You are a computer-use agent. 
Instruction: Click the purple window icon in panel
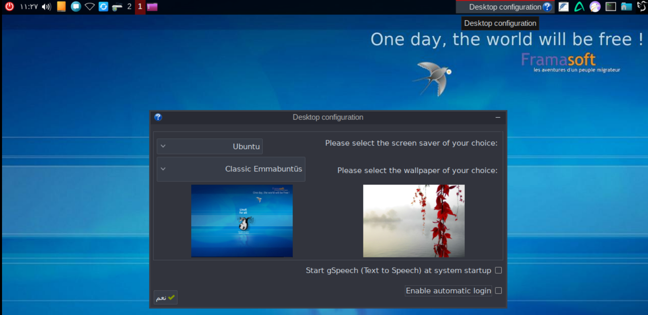pos(152,7)
